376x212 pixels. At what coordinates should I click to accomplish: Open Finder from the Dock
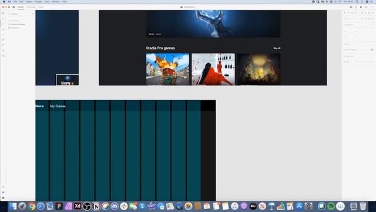13,206
